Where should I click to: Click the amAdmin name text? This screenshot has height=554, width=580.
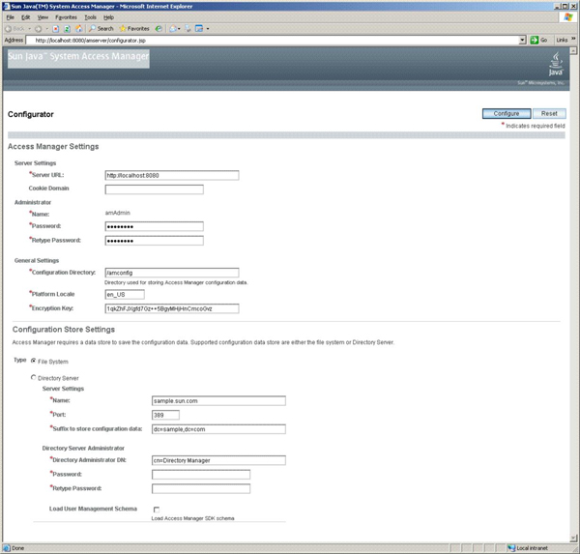pyautogui.click(x=118, y=213)
